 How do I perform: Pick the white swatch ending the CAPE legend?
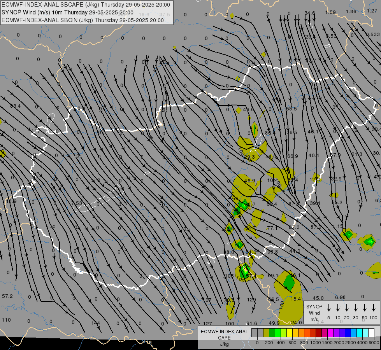point(371,333)
